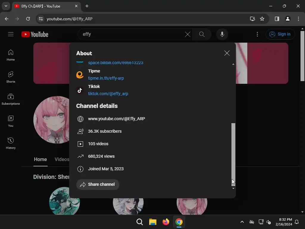
Task: Click the About dialog scroll-down arrow
Action: tap(233, 188)
